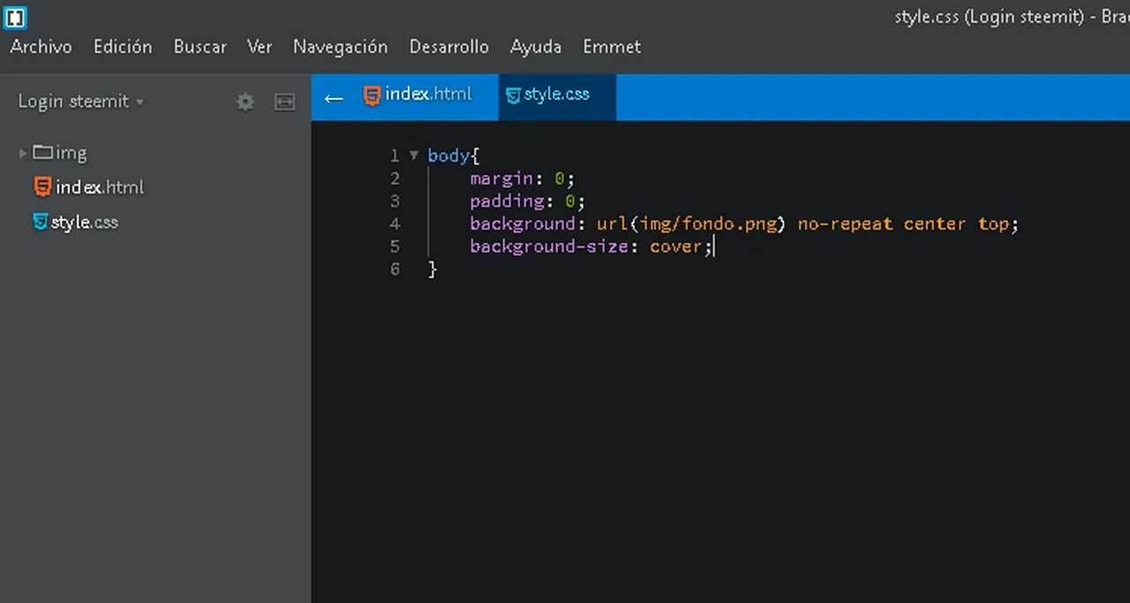Open style.css in the sidebar file tree

click(84, 222)
